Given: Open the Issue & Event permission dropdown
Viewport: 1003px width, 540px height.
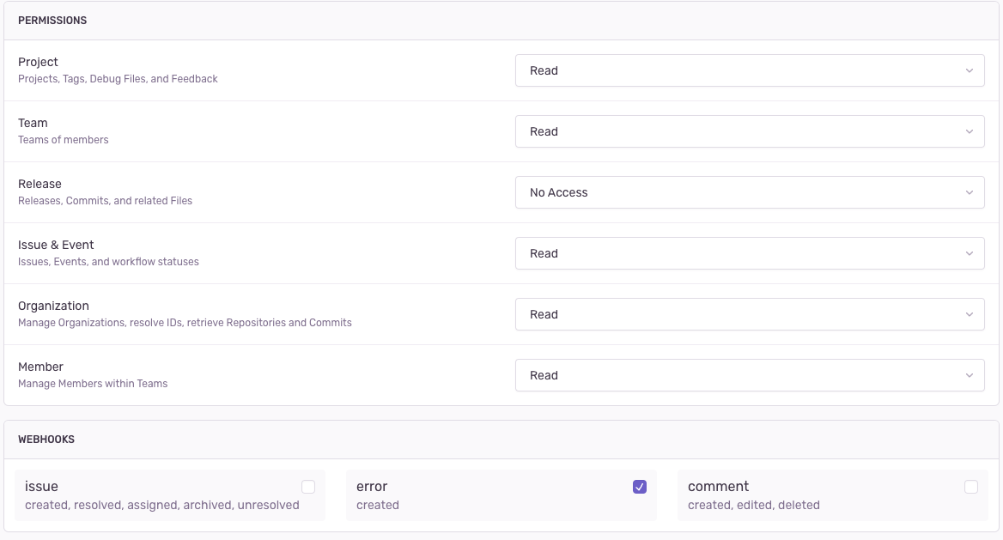Looking at the screenshot, I should click(x=749, y=253).
